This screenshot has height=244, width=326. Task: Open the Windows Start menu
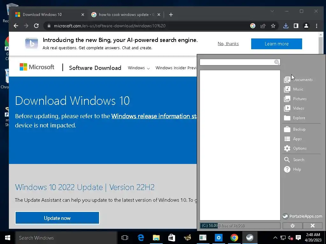(8, 238)
